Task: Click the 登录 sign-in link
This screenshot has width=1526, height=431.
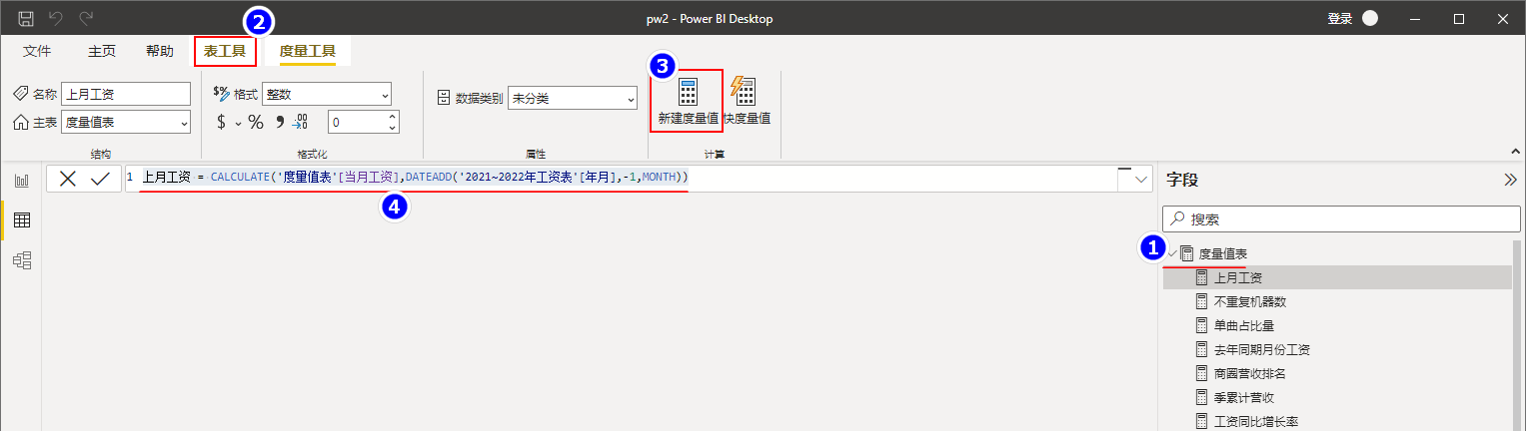Action: pyautogui.click(x=1340, y=19)
